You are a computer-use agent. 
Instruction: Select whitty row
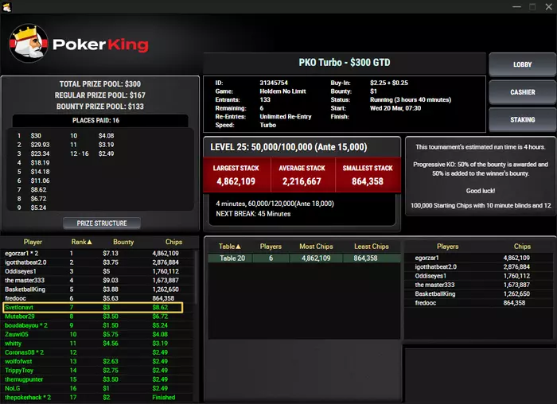coord(98,344)
